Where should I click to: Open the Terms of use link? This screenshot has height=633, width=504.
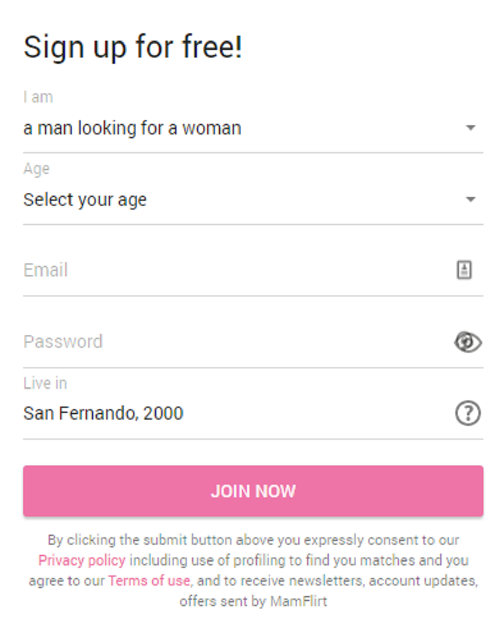click(x=149, y=581)
